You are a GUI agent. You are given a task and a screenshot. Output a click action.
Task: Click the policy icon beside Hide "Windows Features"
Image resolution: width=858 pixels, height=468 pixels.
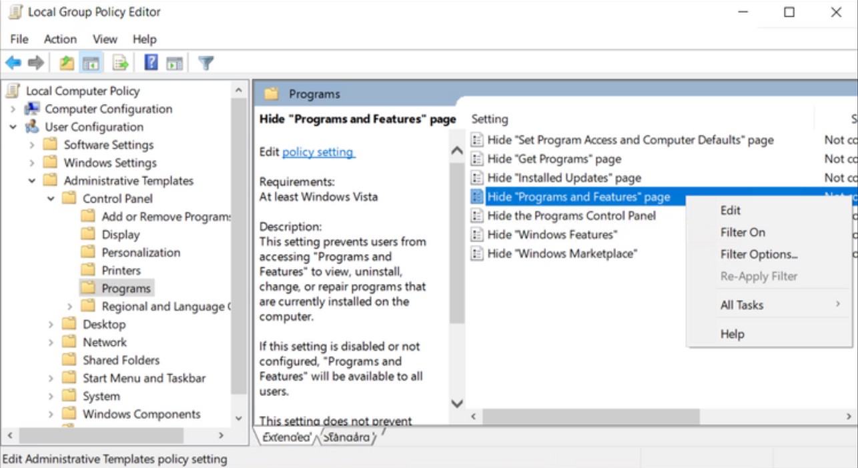[x=476, y=234]
